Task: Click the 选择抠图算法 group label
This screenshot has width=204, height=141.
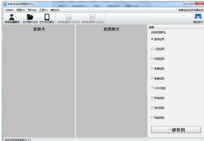Action: click(158, 32)
